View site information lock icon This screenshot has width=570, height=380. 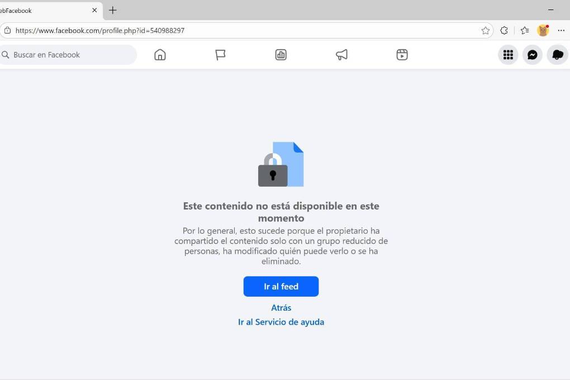tap(7, 31)
